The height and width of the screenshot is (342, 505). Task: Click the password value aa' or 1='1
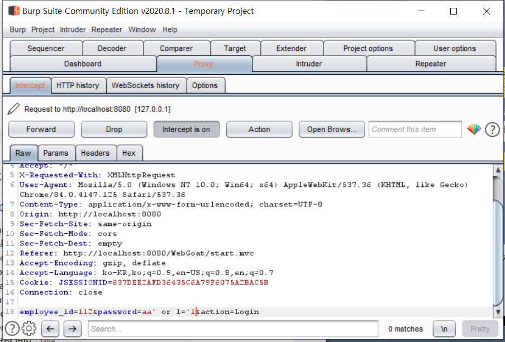pyautogui.click(x=169, y=312)
